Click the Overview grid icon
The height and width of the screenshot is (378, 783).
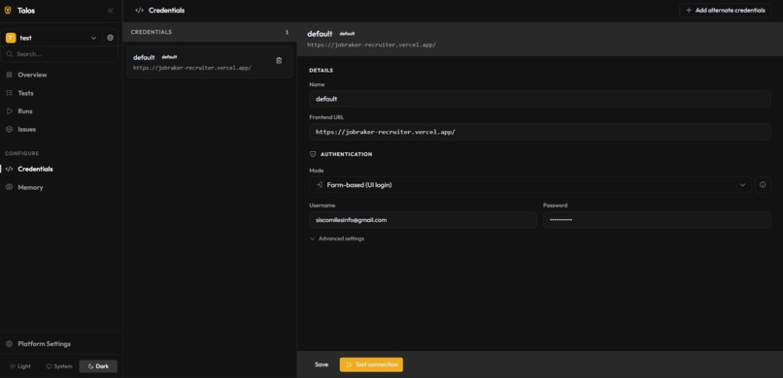pos(9,75)
